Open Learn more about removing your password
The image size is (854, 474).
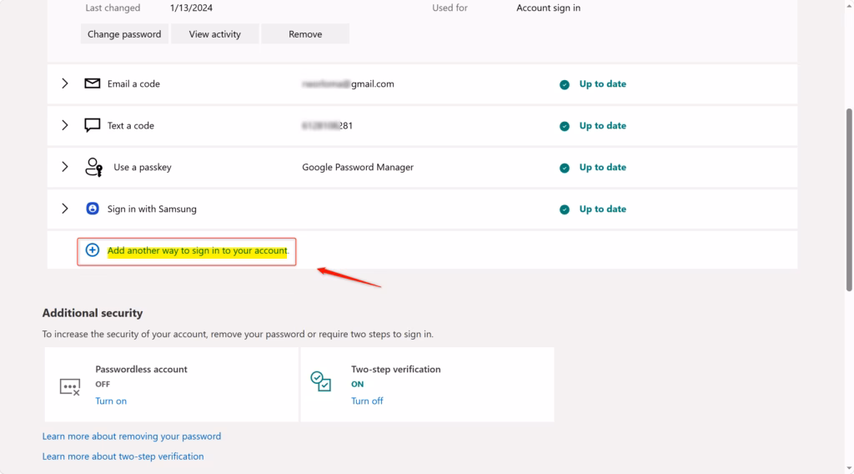[x=132, y=436]
